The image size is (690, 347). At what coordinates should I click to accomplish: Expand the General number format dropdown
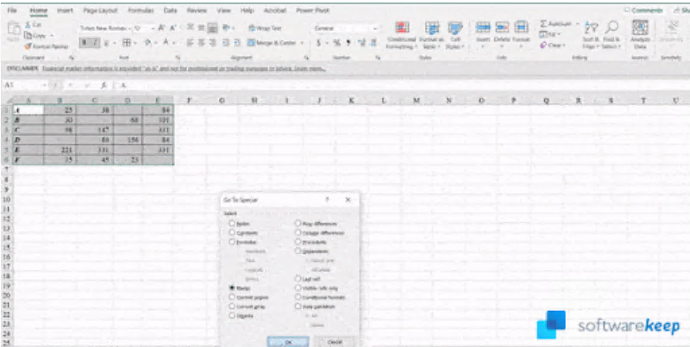[375, 28]
